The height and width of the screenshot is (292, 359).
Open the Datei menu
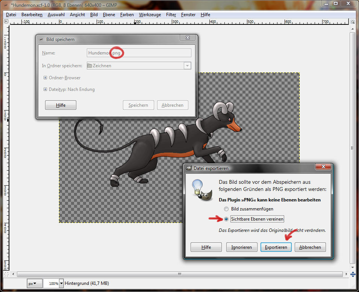(11, 15)
